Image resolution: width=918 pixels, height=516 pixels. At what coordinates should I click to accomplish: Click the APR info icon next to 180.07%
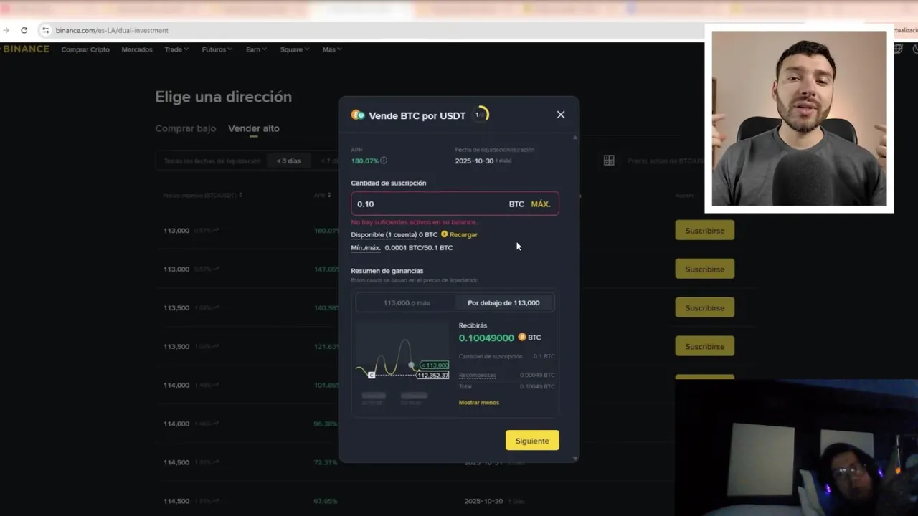click(x=384, y=161)
